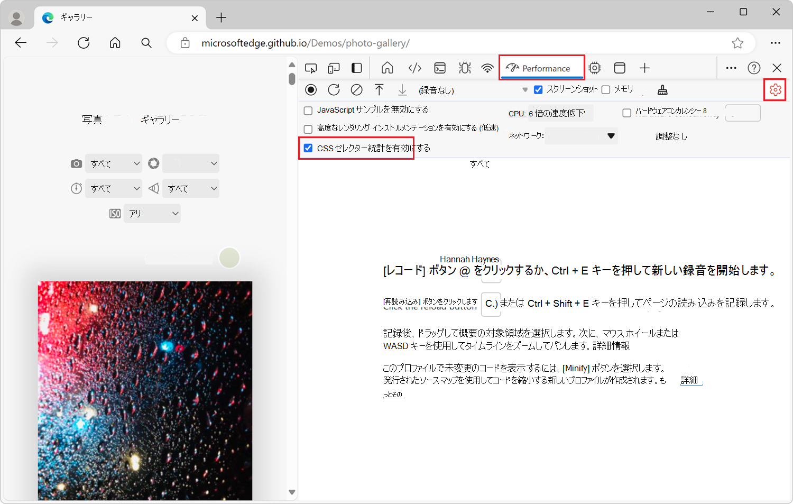Disable the スクリーンショット checkbox
Viewport: 793px width, 504px height.
point(538,89)
